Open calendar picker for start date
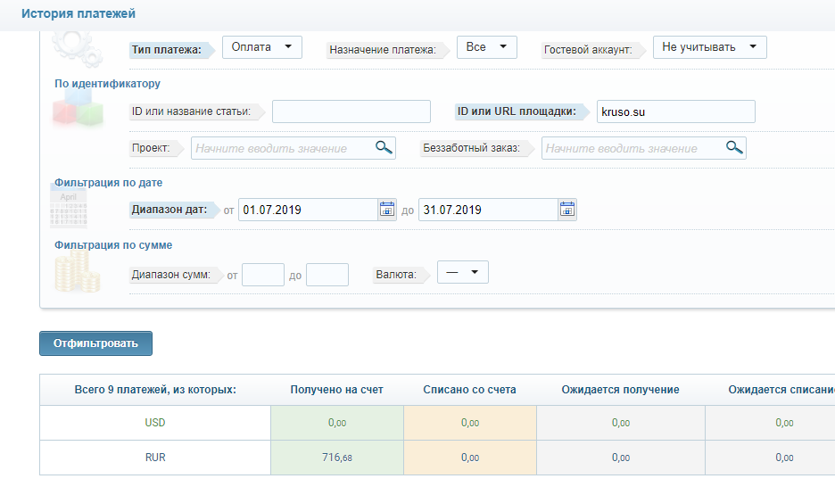The image size is (835, 487). [x=387, y=210]
